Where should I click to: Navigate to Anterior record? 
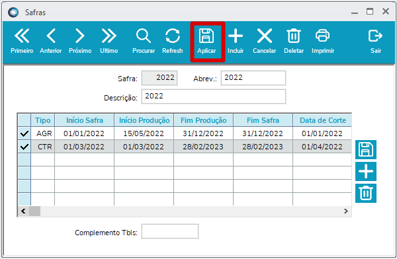point(51,41)
